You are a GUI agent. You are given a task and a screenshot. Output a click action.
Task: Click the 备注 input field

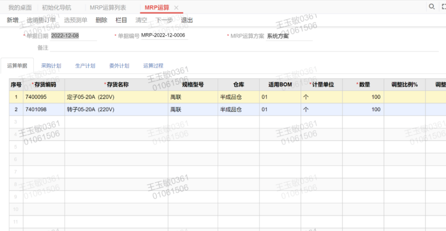click(x=242, y=48)
